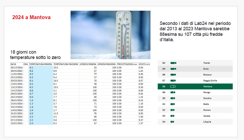The height and width of the screenshot is (140, 244).
Task: Click the green bar indicator for Bolzano
Action: (173, 75)
